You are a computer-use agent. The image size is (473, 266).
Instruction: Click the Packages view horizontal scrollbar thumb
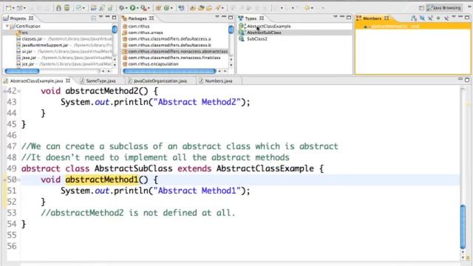click(x=169, y=71)
